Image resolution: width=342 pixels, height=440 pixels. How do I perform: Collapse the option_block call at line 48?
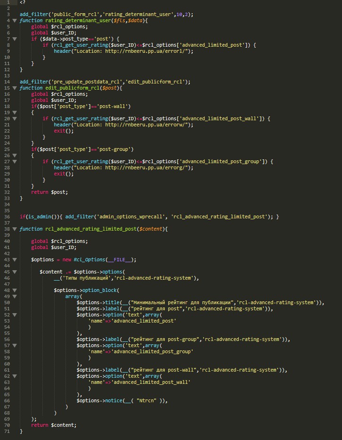[15, 291]
